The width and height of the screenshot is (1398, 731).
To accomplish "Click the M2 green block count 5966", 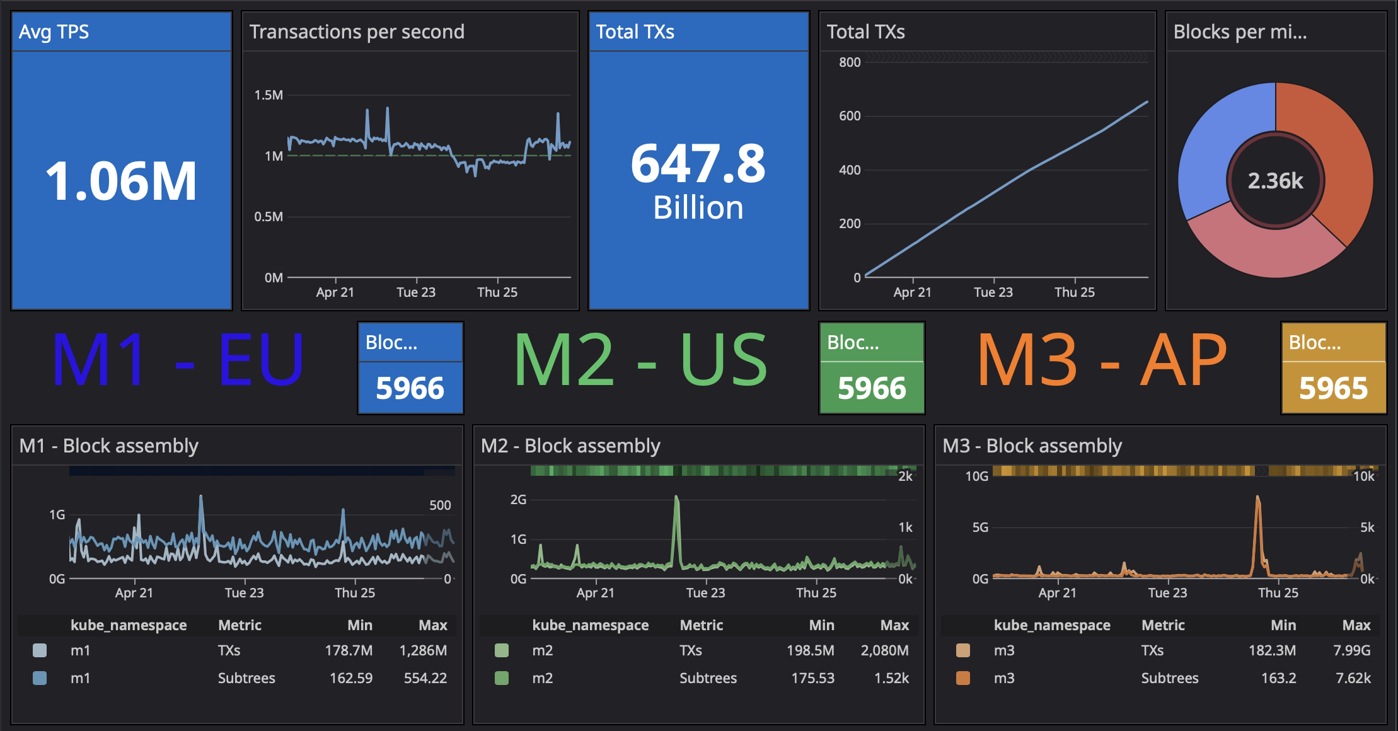I will (872, 388).
